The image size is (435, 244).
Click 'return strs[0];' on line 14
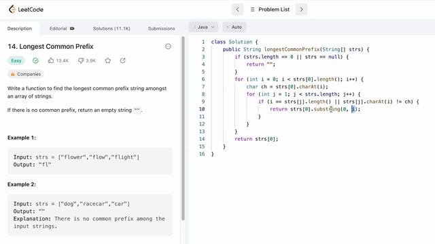256,139
